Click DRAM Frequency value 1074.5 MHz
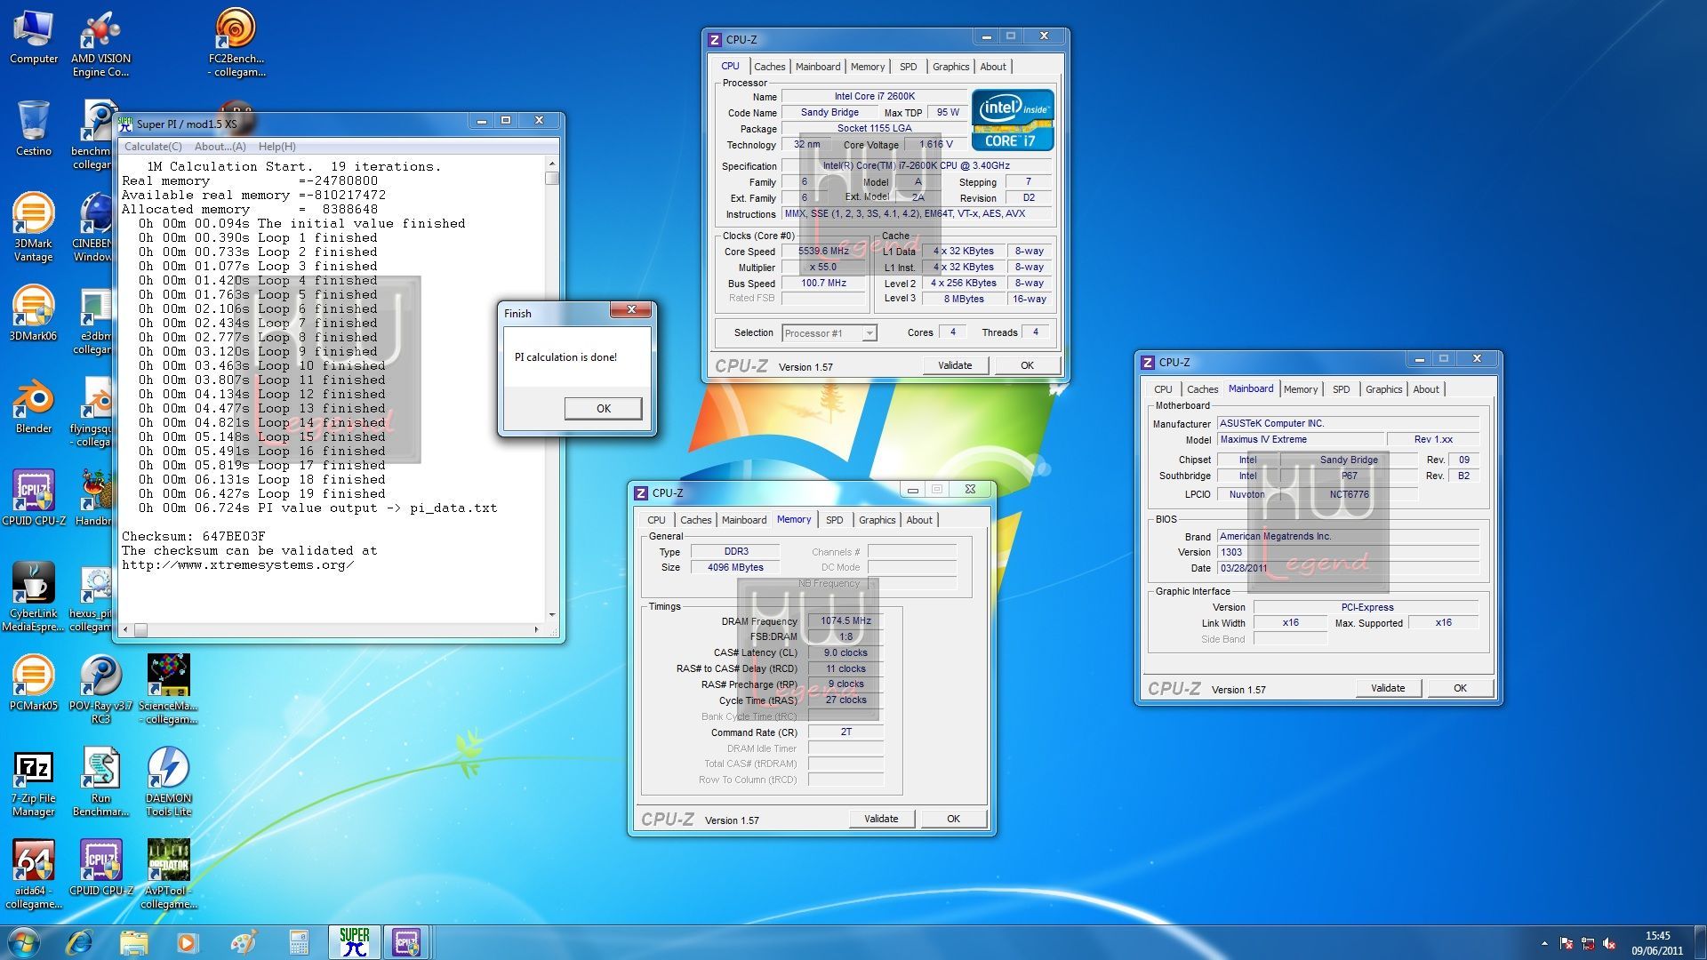The image size is (1707, 960). (845, 621)
